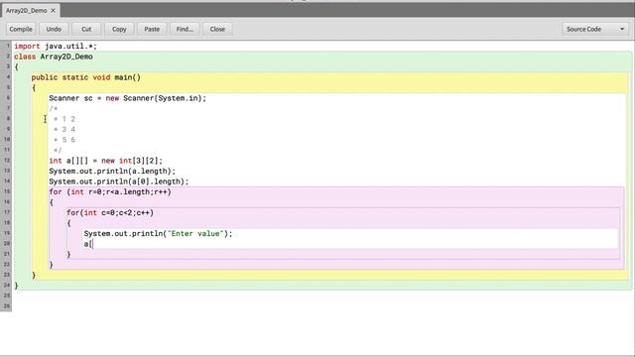Close the editor via the Close button
This screenshot has height=357, width=635.
pos(217,29)
